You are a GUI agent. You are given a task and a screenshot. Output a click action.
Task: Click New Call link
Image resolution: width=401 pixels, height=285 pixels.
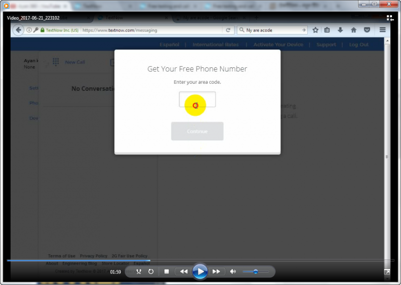[75, 62]
